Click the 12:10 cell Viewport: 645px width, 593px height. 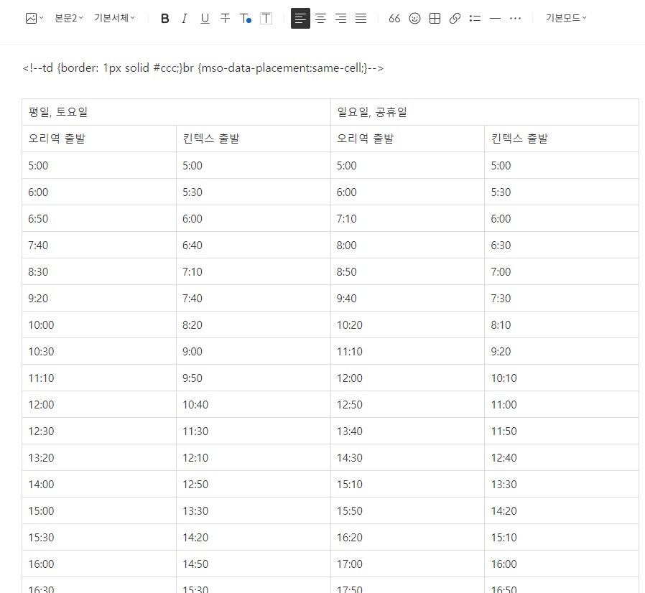[254, 458]
